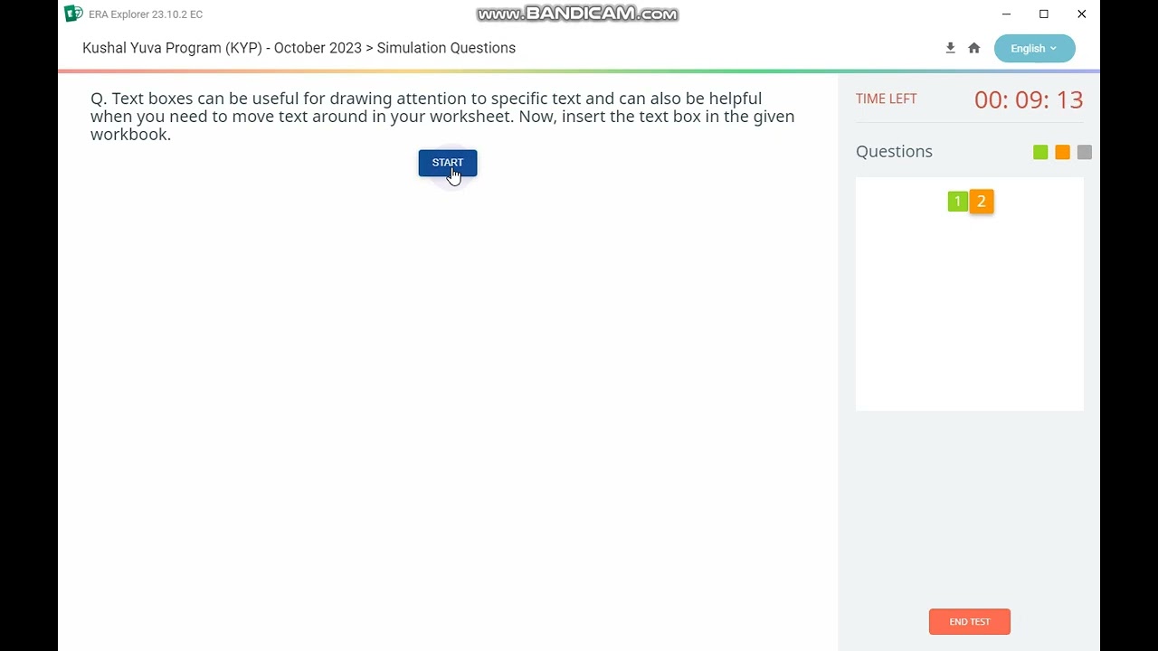The width and height of the screenshot is (1158, 651).
Task: Click the START button
Action: 447,163
